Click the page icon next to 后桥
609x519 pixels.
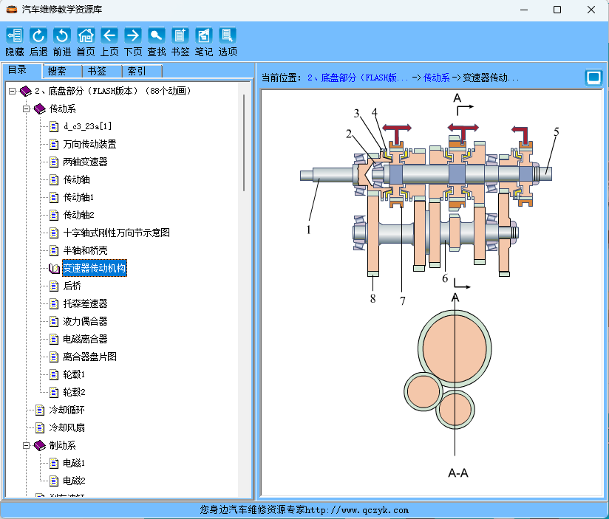54,286
